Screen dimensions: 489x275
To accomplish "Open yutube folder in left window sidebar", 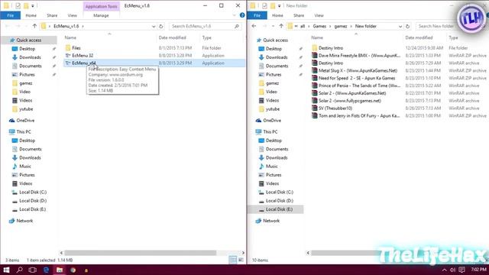I will [26, 109].
